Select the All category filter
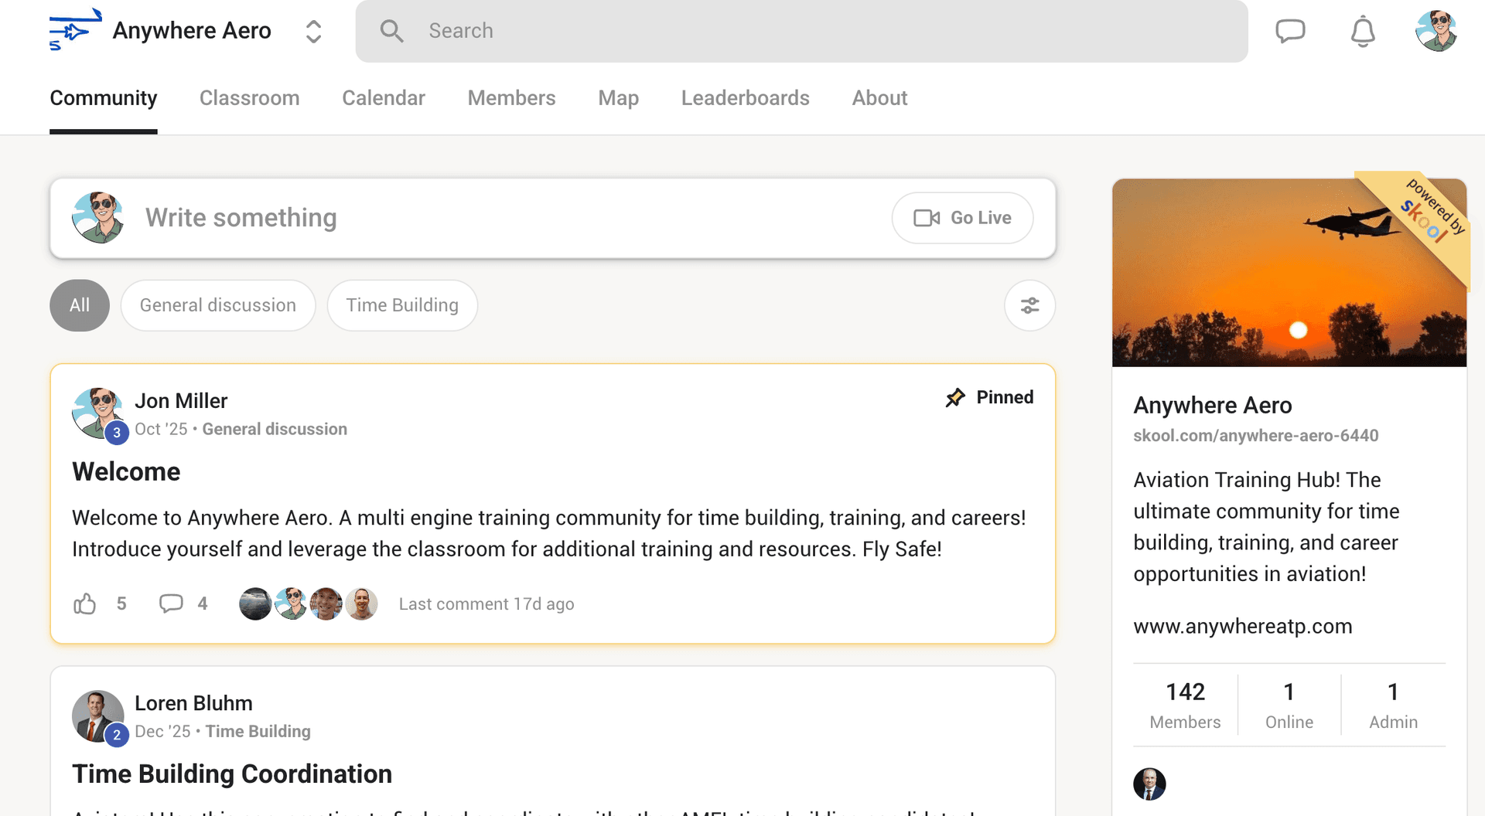Viewport: 1485px width, 816px height. click(80, 305)
